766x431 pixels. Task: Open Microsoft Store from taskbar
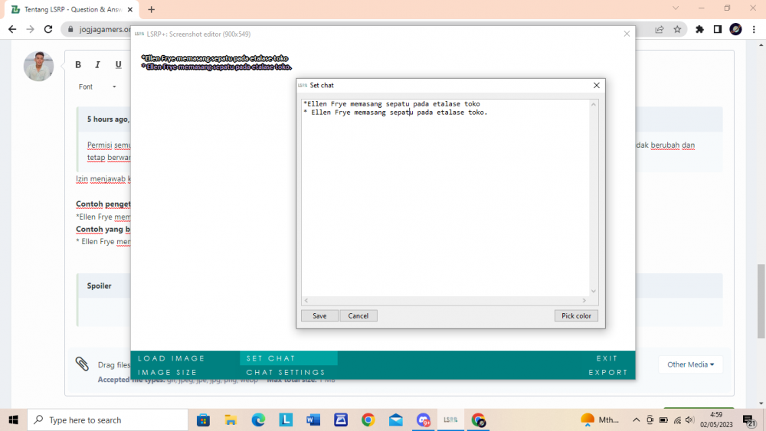tap(203, 420)
